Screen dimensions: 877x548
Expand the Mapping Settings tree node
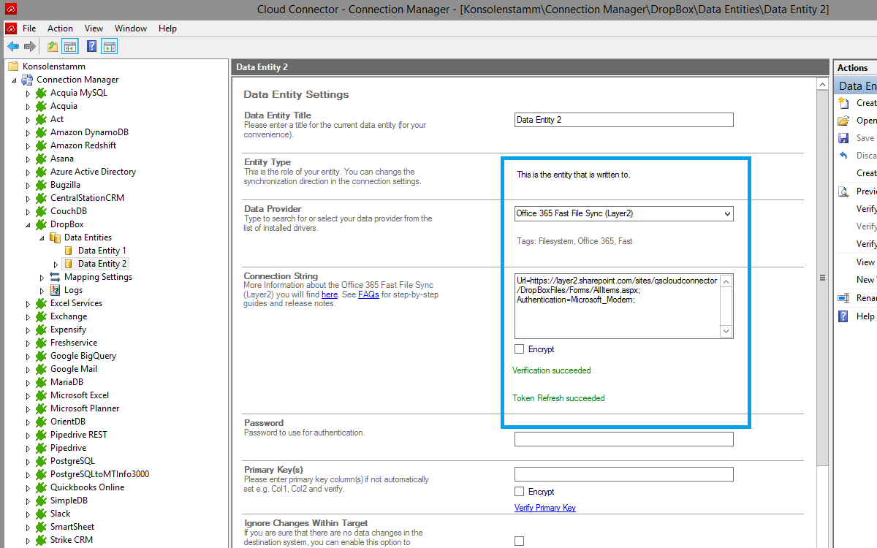(42, 277)
